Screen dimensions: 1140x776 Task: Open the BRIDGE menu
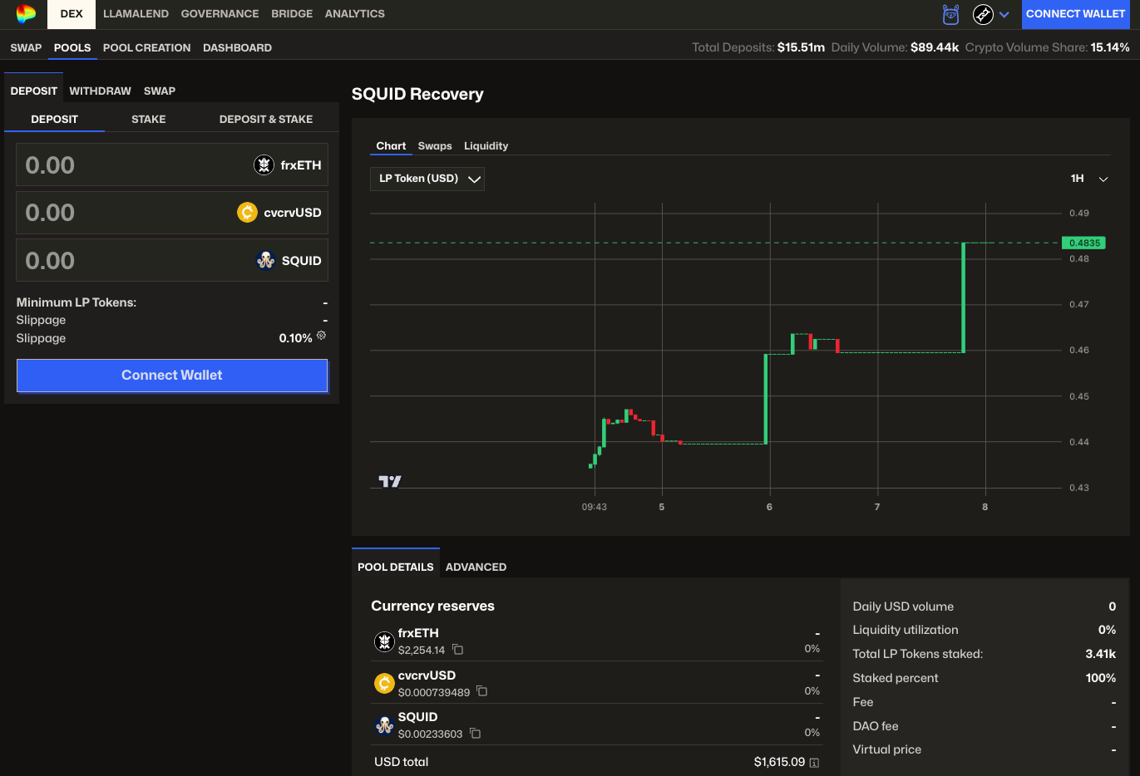292,14
